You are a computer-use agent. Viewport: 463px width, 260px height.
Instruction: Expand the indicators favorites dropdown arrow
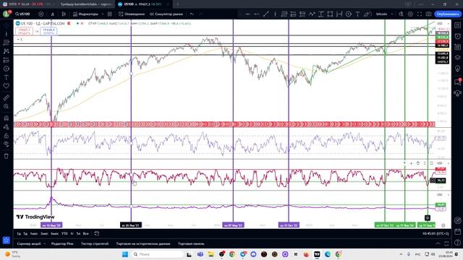pyautogui.click(x=103, y=14)
